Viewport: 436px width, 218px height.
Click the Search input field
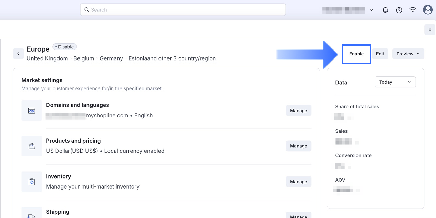(x=183, y=10)
